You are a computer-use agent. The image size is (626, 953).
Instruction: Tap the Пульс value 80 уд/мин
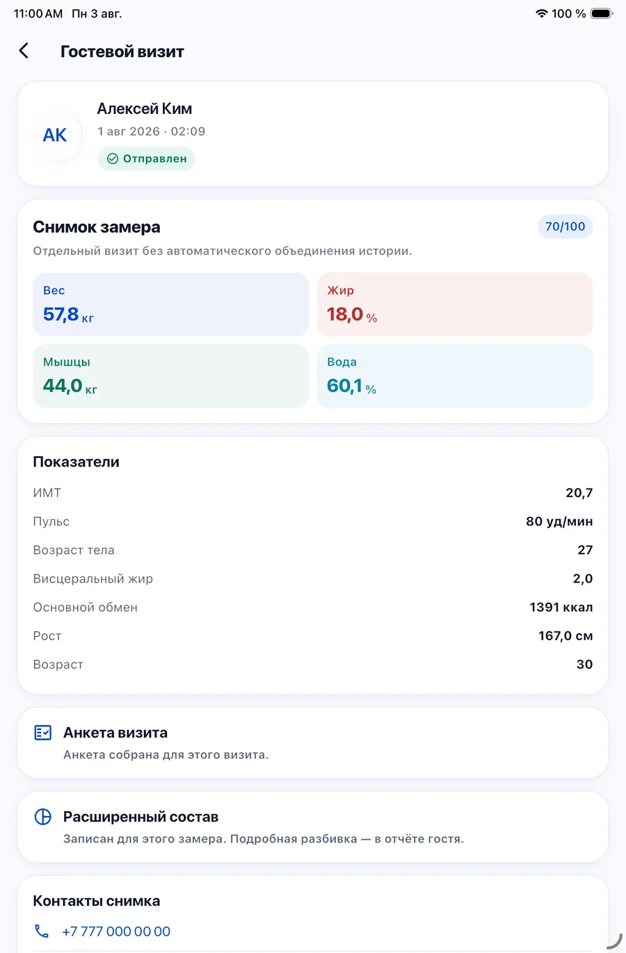(x=559, y=521)
